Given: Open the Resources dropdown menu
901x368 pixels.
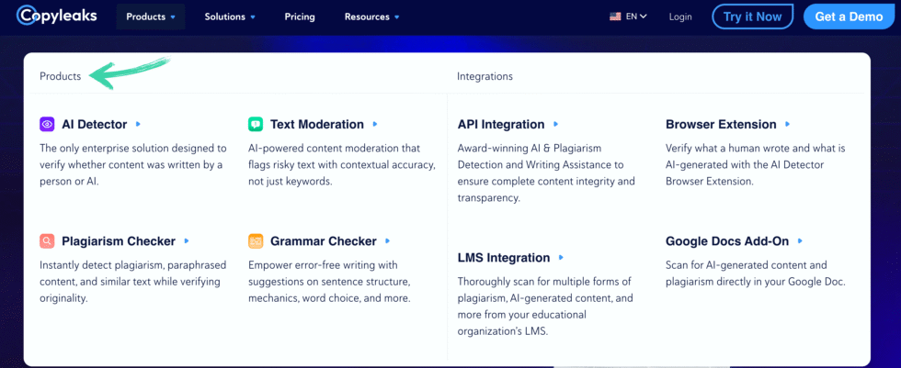Looking at the screenshot, I should click(x=371, y=17).
